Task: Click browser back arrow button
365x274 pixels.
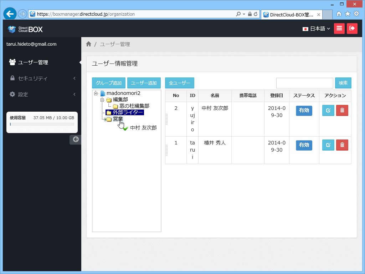Action: (x=10, y=14)
